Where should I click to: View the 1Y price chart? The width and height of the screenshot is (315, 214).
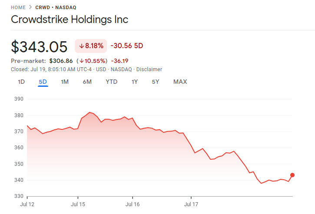click(135, 82)
